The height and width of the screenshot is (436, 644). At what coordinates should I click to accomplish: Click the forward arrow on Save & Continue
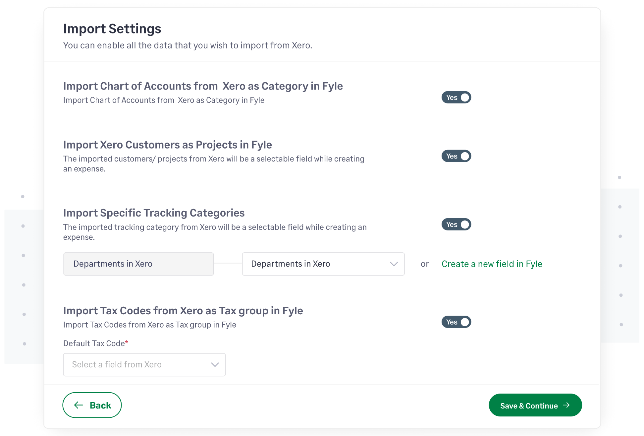click(567, 405)
